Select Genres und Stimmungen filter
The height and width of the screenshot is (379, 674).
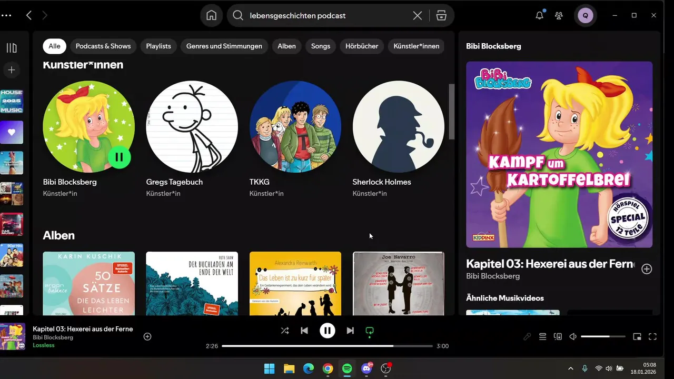(x=224, y=46)
